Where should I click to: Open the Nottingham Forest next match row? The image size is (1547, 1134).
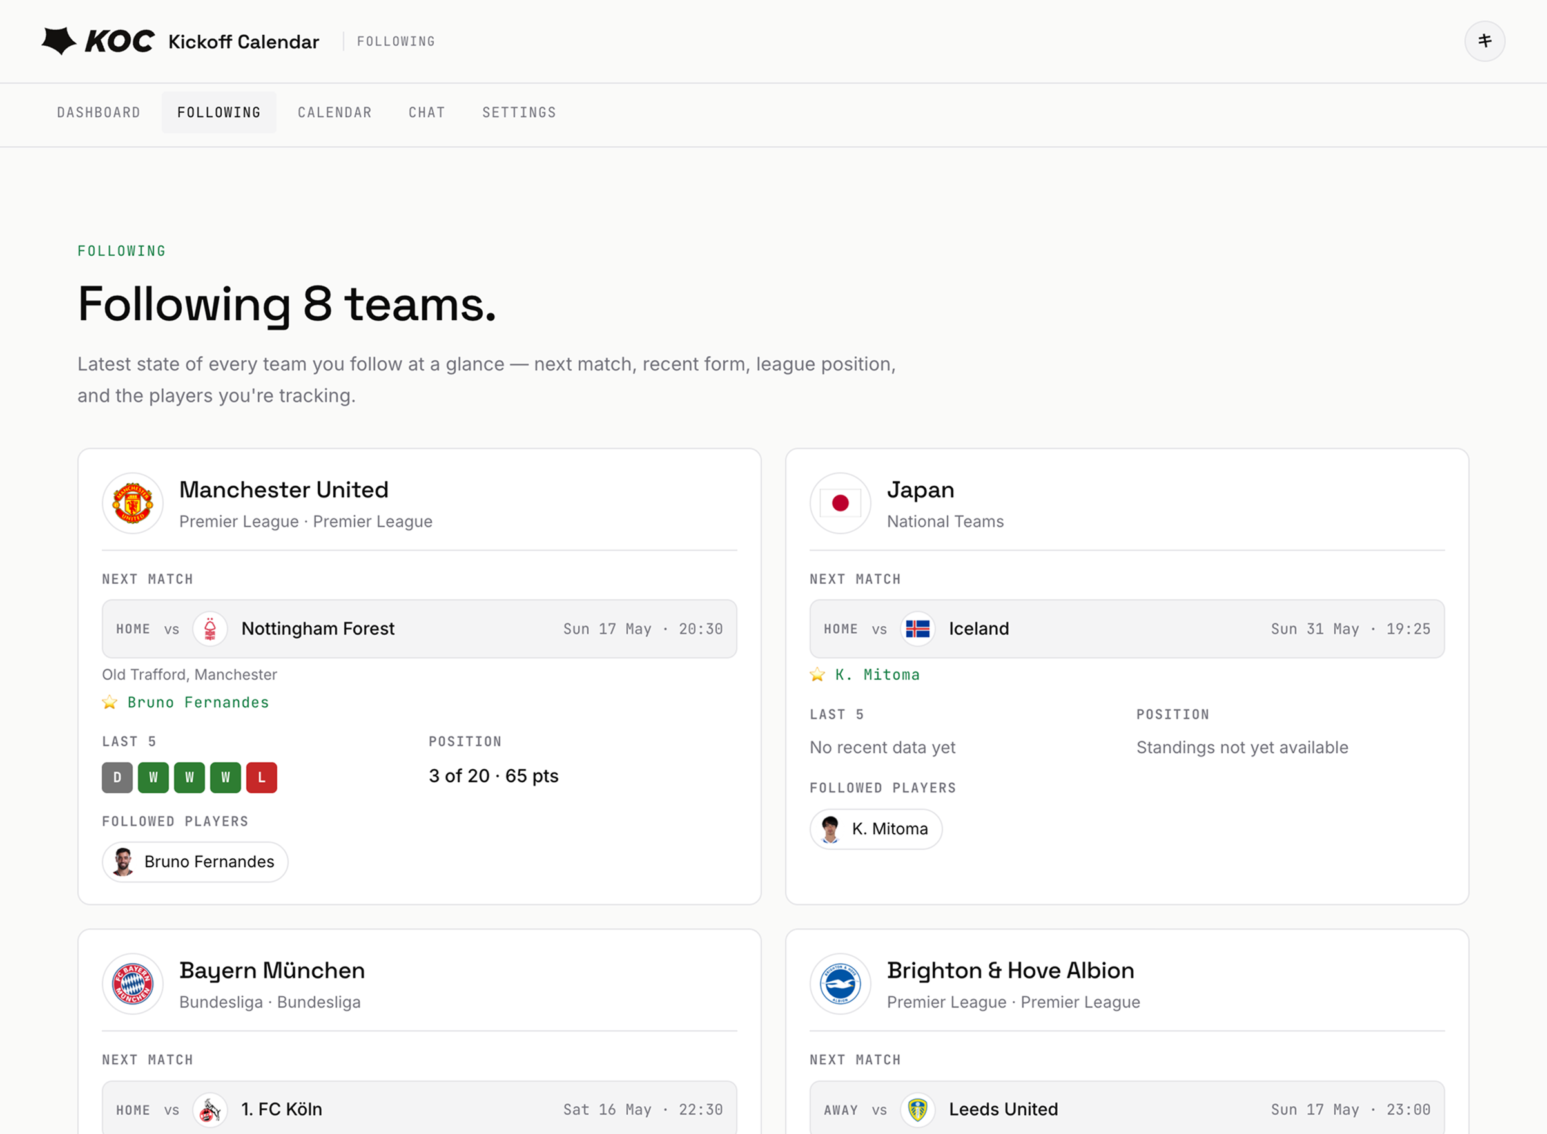pyautogui.click(x=420, y=629)
